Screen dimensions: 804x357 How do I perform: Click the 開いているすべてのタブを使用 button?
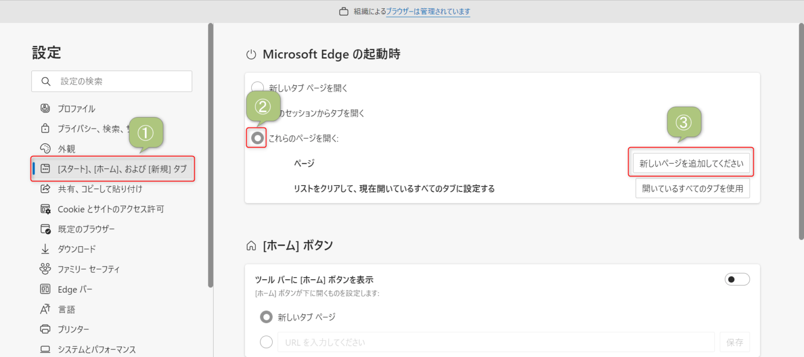[692, 188]
